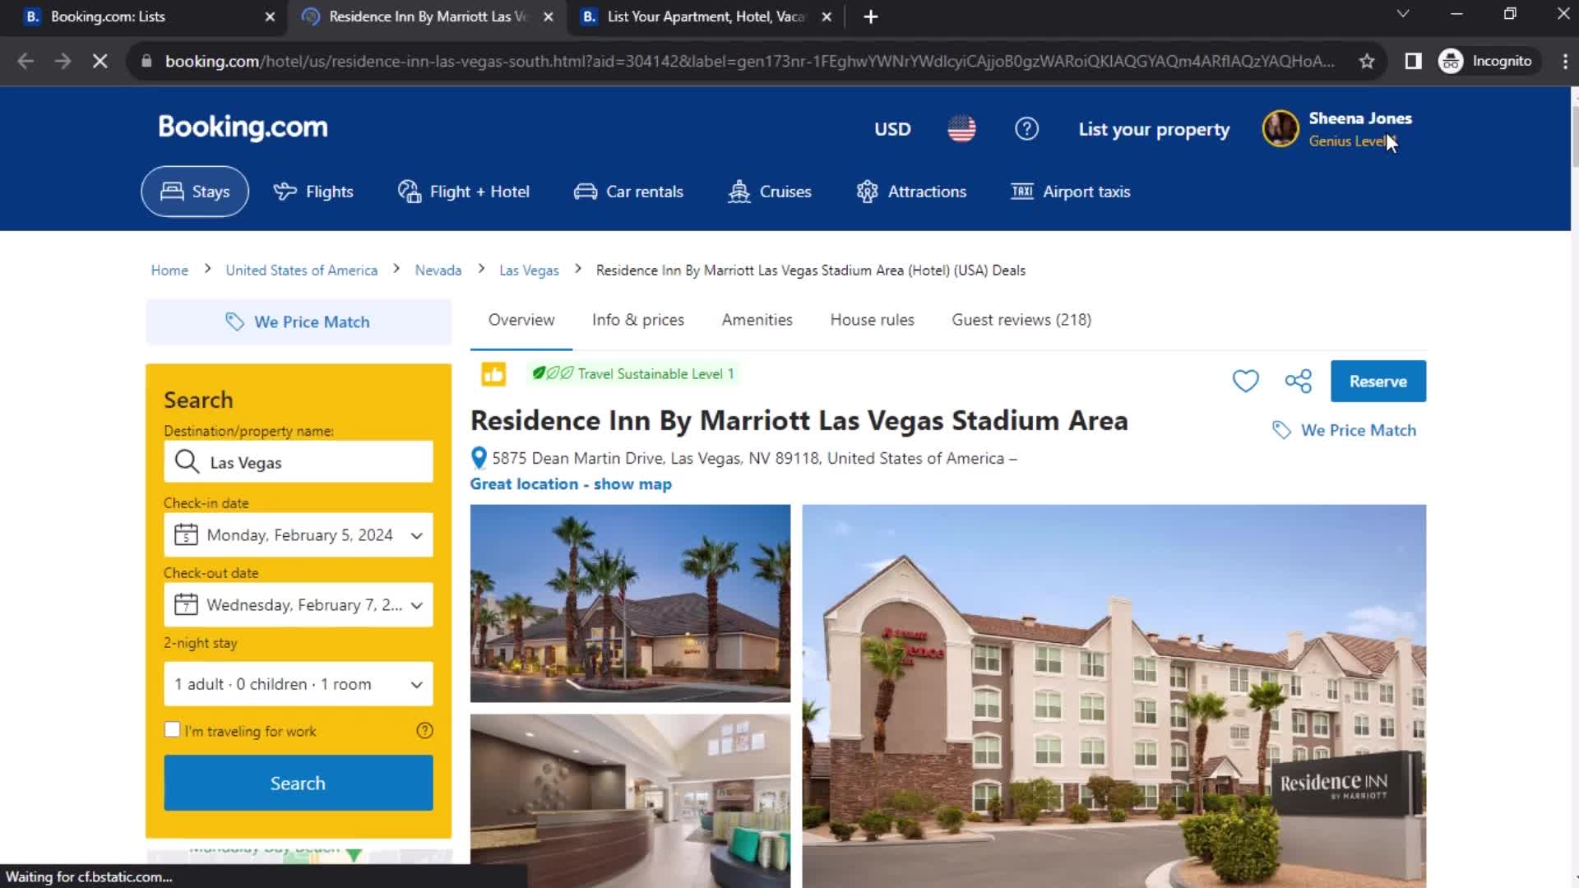Select the Overview tab

click(x=521, y=320)
